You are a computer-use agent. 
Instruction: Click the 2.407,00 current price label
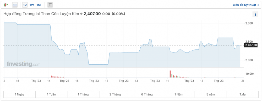click(251, 45)
